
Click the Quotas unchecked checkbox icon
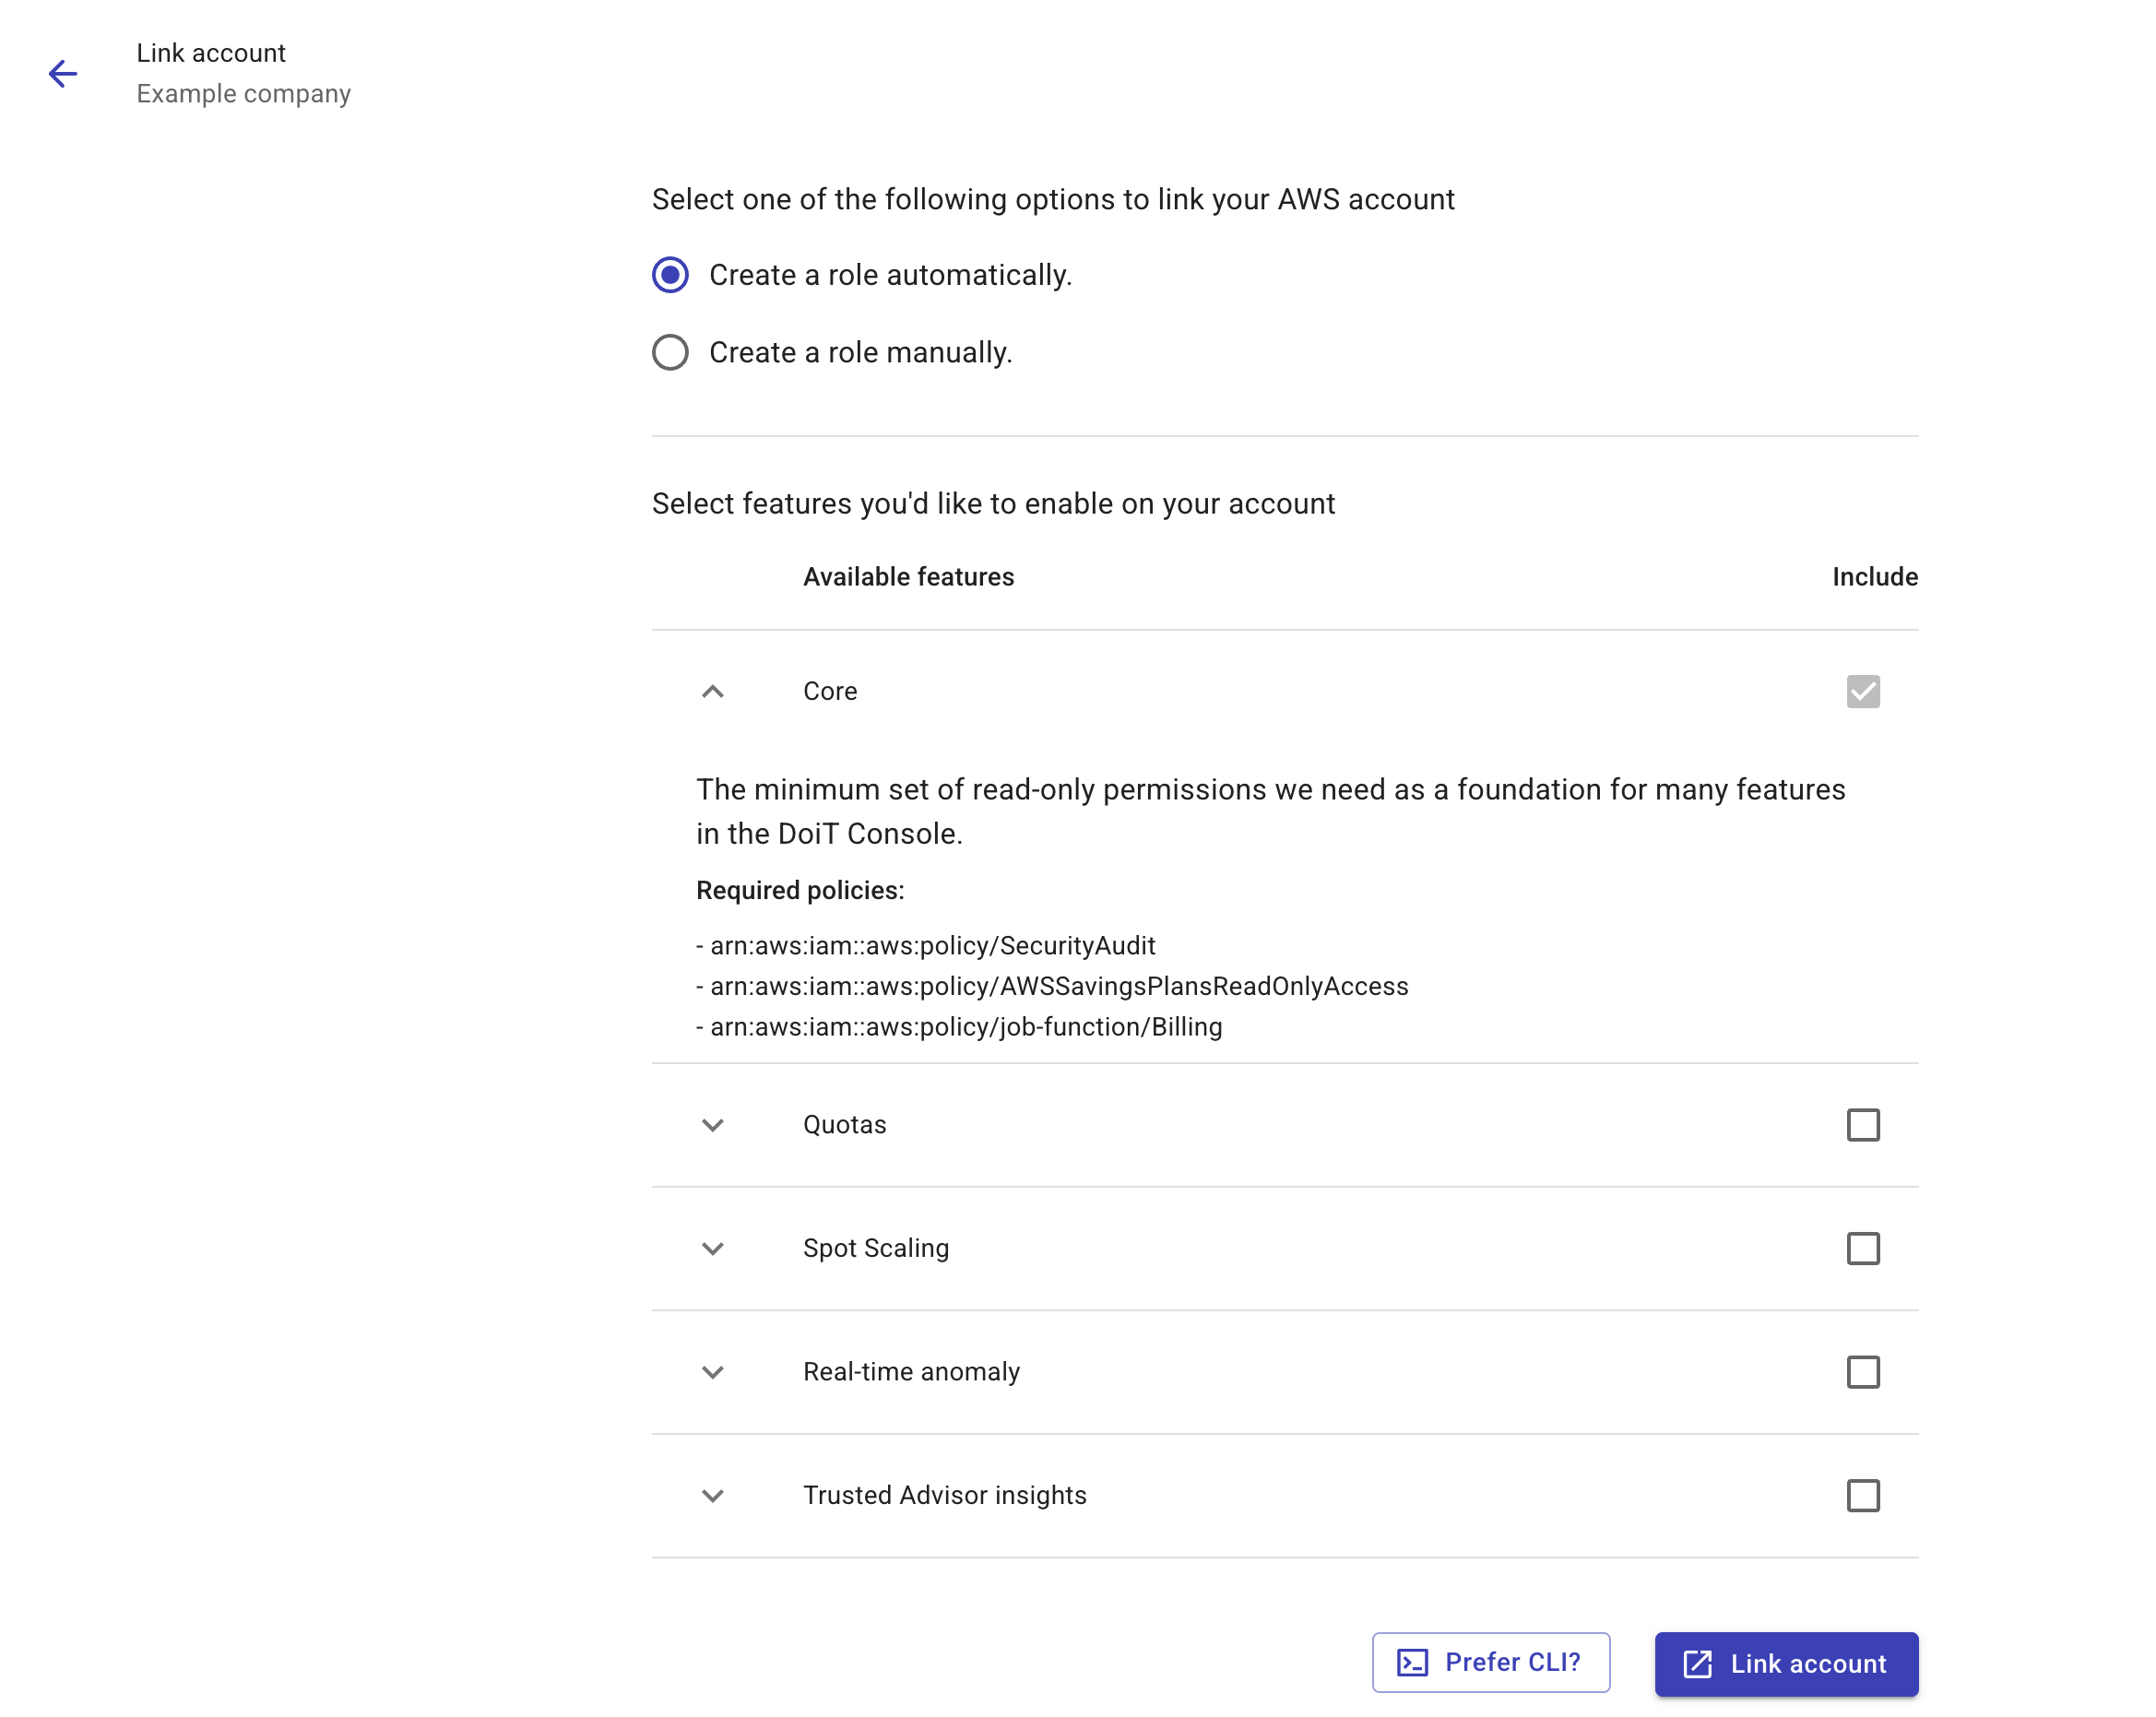point(1862,1125)
